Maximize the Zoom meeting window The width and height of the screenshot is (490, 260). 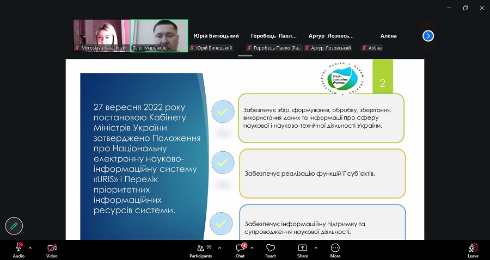tap(465, 8)
